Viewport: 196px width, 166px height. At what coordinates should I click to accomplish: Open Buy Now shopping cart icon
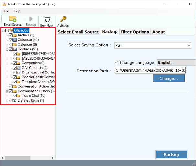[x=47, y=19]
